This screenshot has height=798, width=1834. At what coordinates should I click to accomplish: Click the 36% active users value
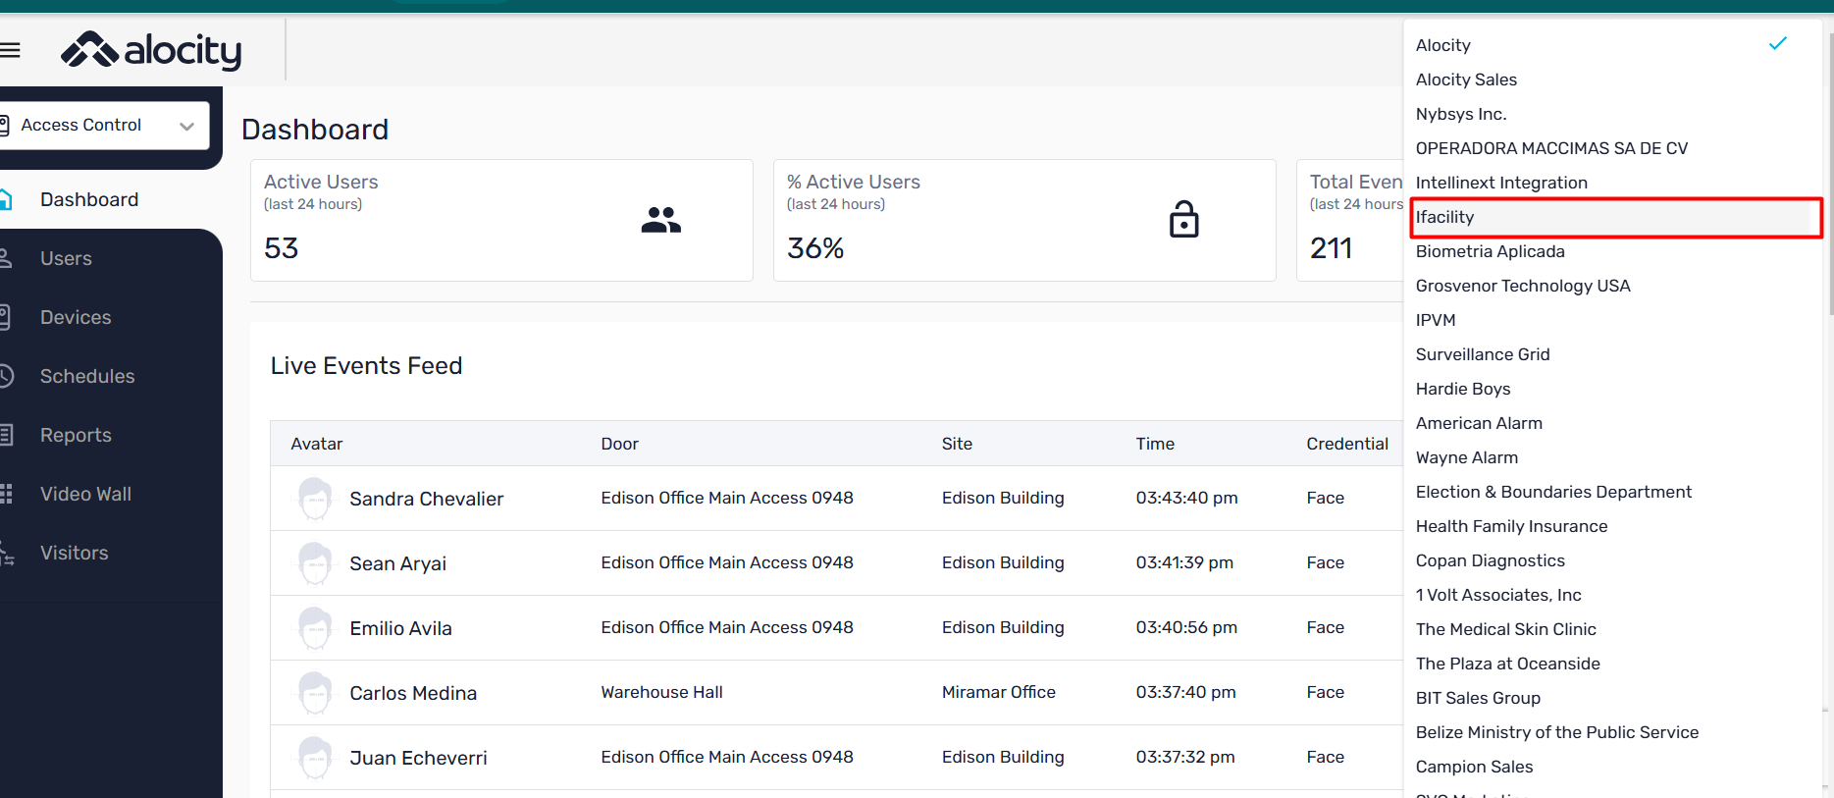tap(815, 248)
